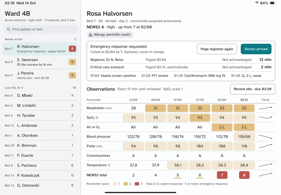
Task: Open the Temperature trend sparkline
Action: tap(265, 165)
